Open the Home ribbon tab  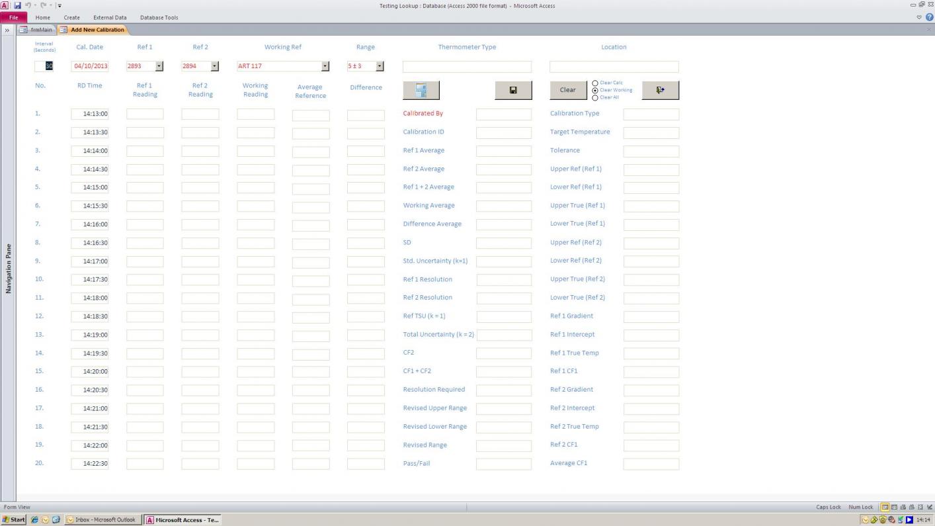pyautogui.click(x=42, y=17)
